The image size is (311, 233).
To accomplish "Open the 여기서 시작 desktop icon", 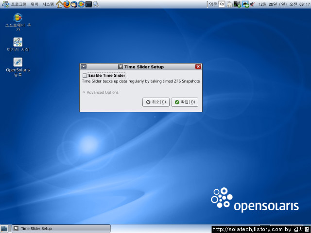I will point(18,44).
